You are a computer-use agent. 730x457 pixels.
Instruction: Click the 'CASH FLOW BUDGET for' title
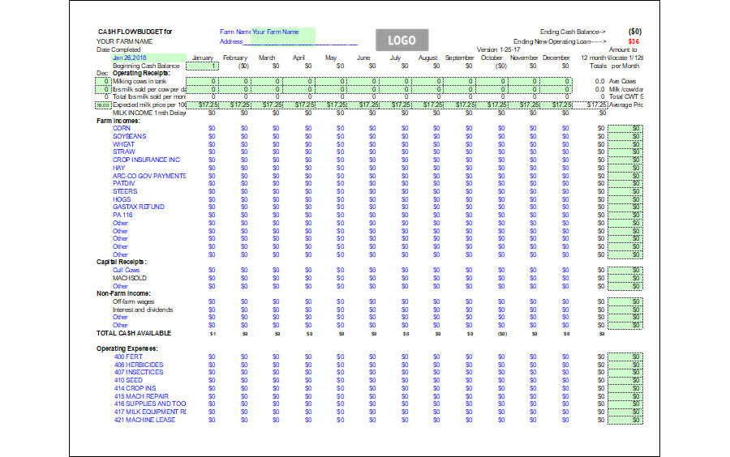135,32
